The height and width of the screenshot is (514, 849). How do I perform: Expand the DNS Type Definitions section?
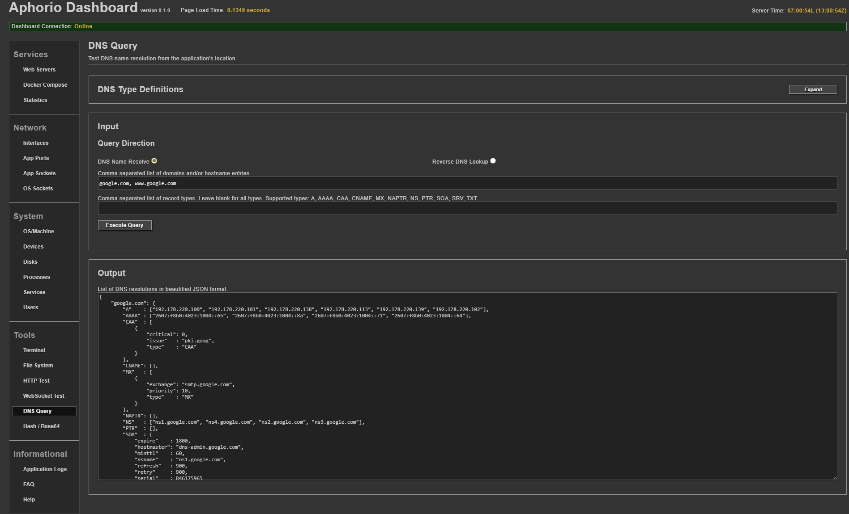pyautogui.click(x=812, y=89)
